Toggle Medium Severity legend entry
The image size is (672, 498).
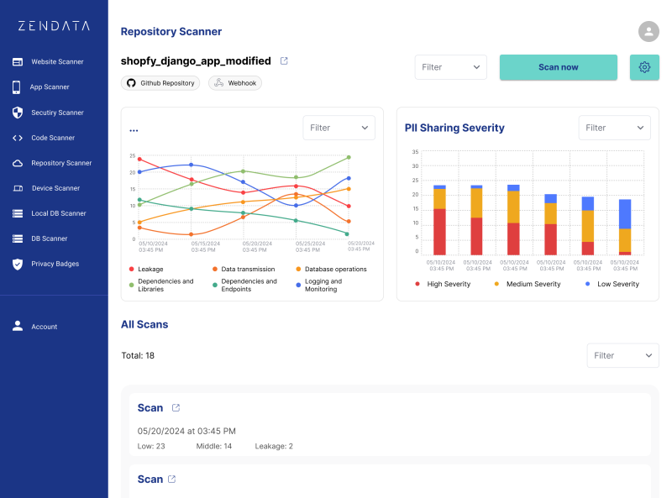click(x=528, y=284)
